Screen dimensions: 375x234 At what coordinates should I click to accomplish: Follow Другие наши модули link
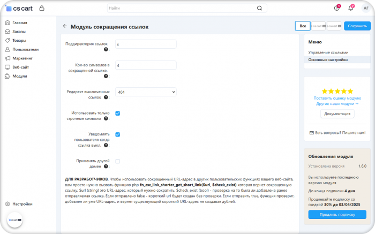pyautogui.click(x=337, y=104)
